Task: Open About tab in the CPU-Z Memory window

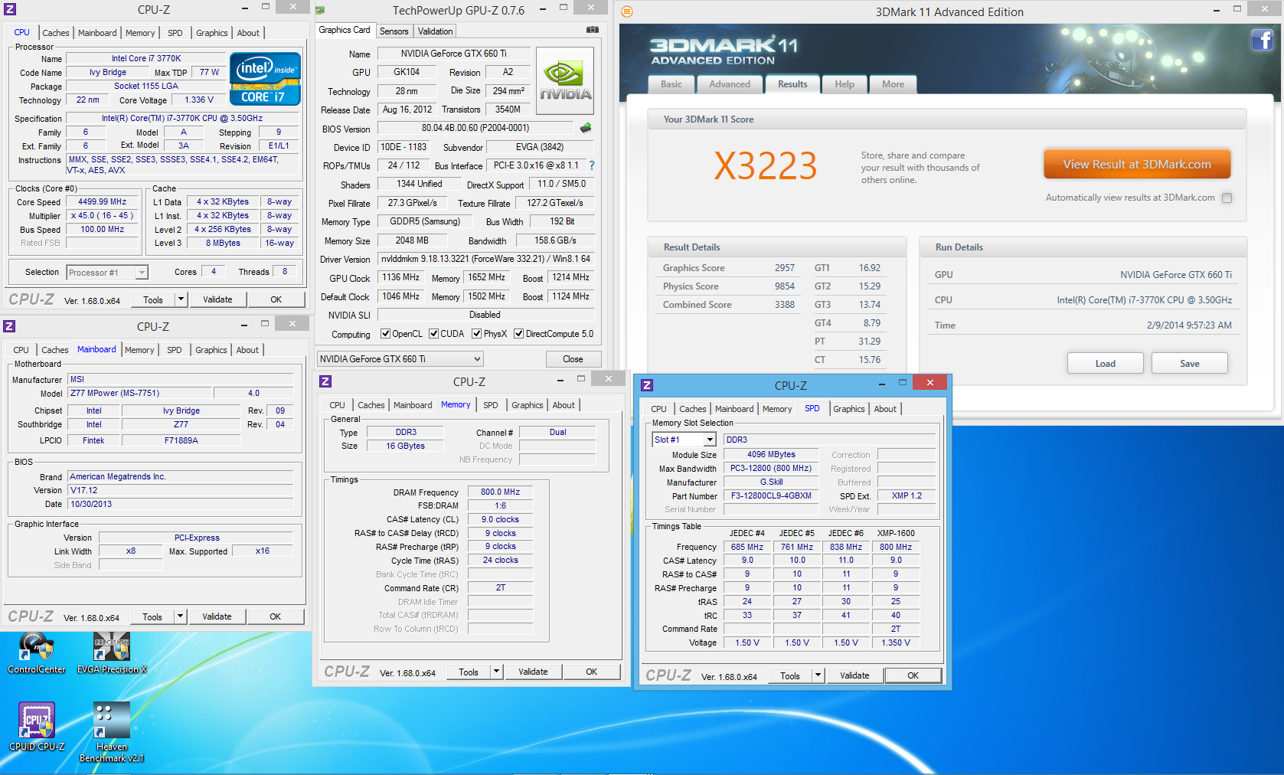Action: click(564, 405)
